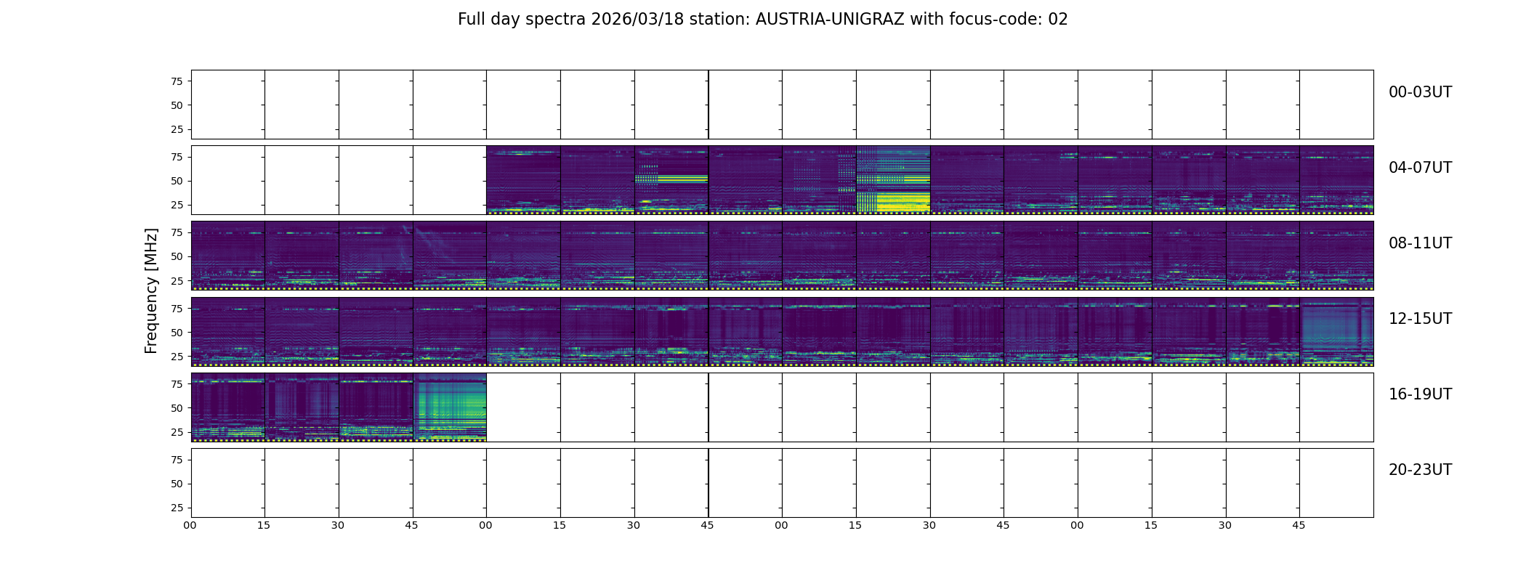The image size is (1526, 581).
Task: Click the empty panel ending the 20-23UT row
Action: pyautogui.click(x=1336, y=482)
